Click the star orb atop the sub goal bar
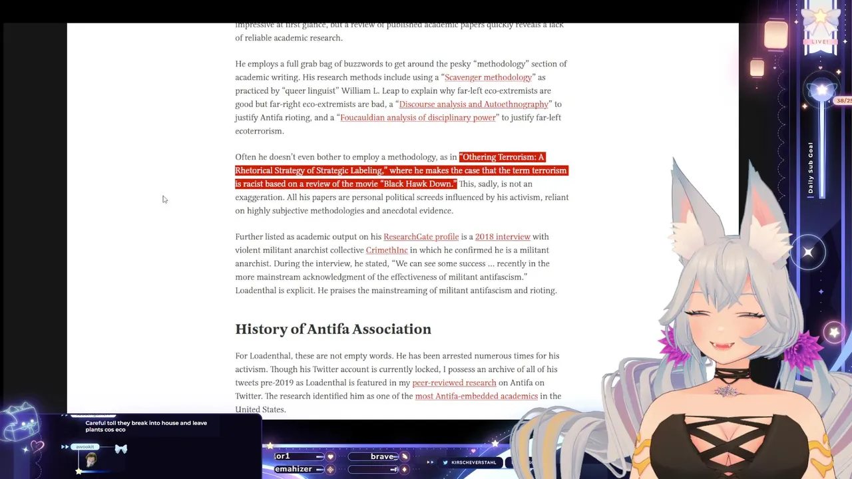 821,91
